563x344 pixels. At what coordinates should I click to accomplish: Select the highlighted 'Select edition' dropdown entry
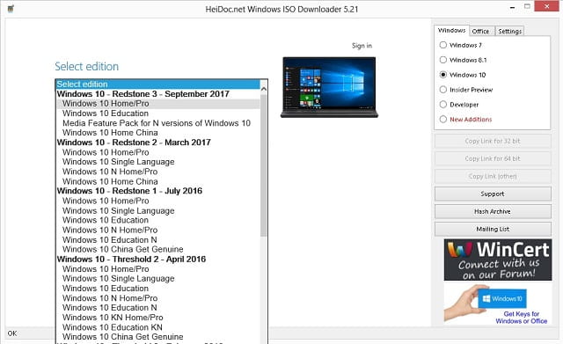(158, 84)
